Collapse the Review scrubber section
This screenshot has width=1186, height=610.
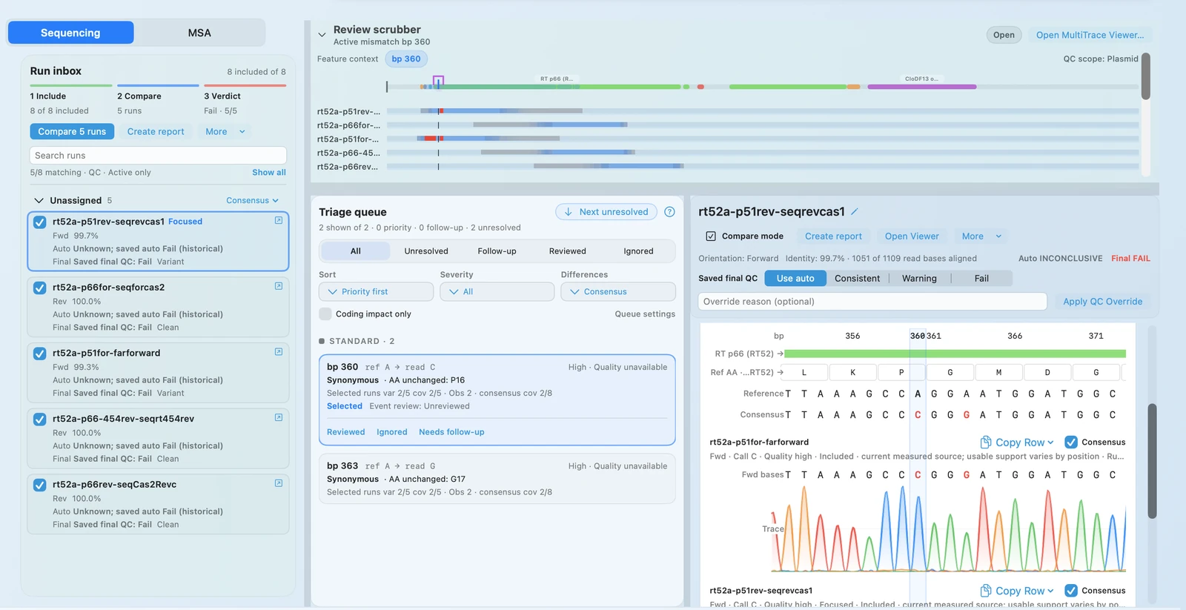[x=322, y=35]
